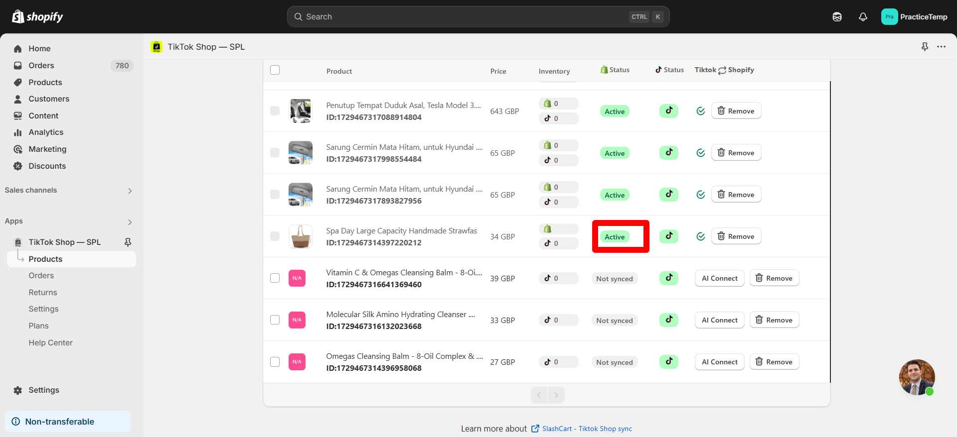Open the main Products section with tag icon

point(45,82)
